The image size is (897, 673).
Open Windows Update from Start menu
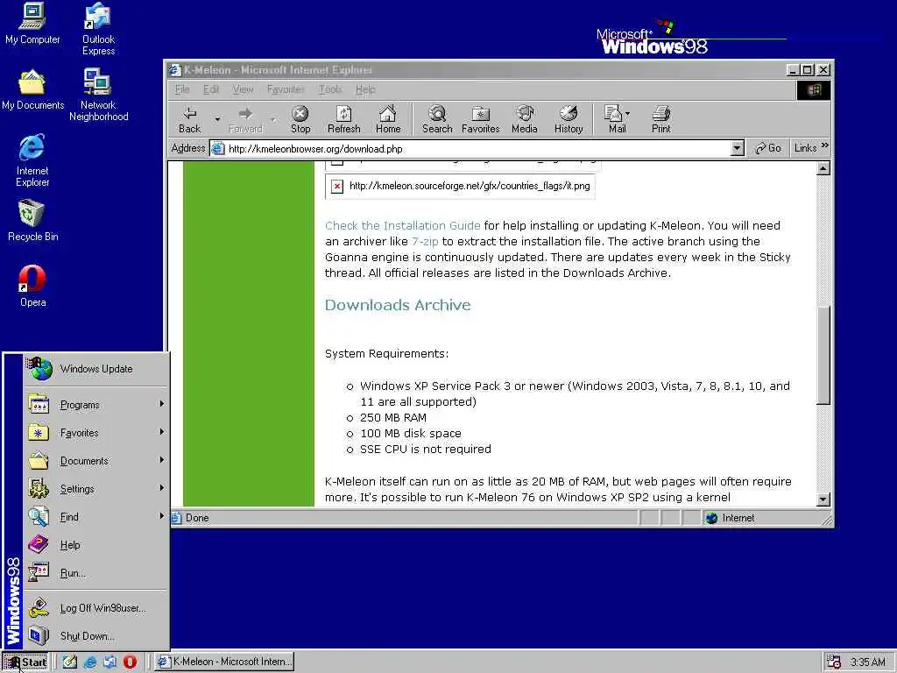click(x=96, y=369)
